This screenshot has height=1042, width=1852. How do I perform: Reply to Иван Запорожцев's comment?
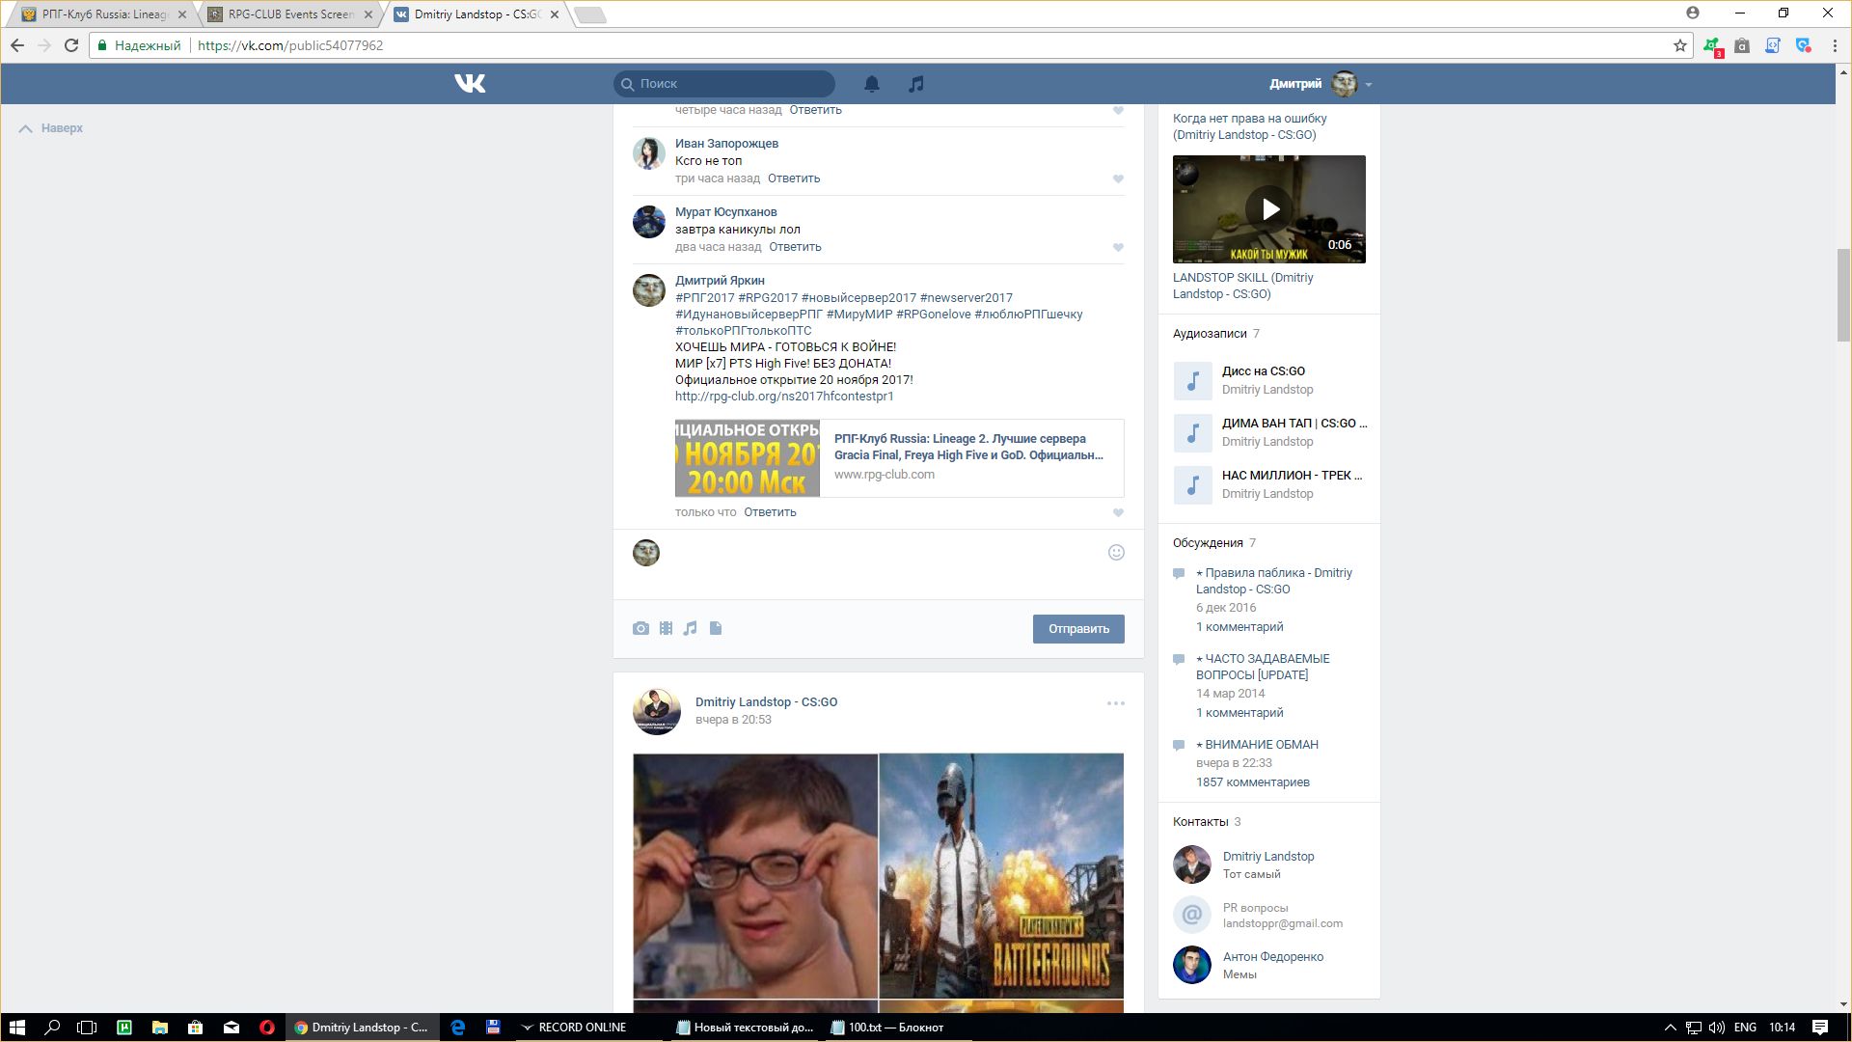tap(794, 178)
